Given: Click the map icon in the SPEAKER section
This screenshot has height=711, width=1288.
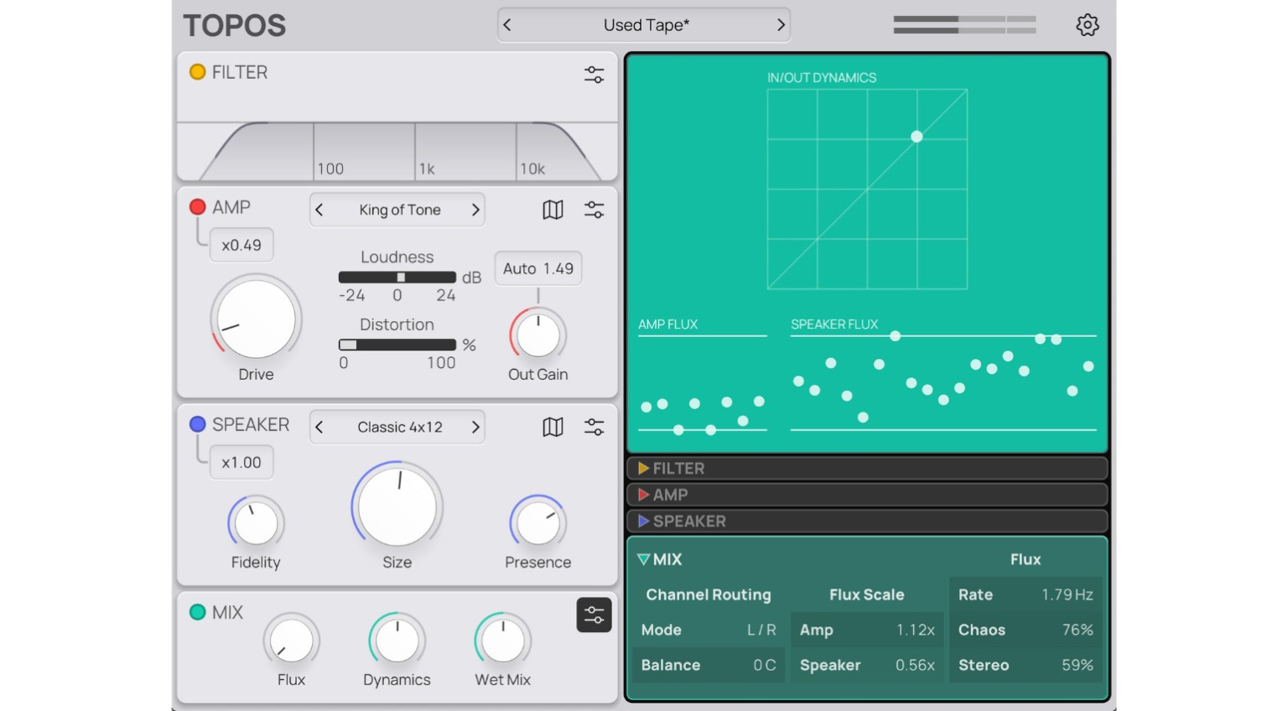Looking at the screenshot, I should coord(553,427).
